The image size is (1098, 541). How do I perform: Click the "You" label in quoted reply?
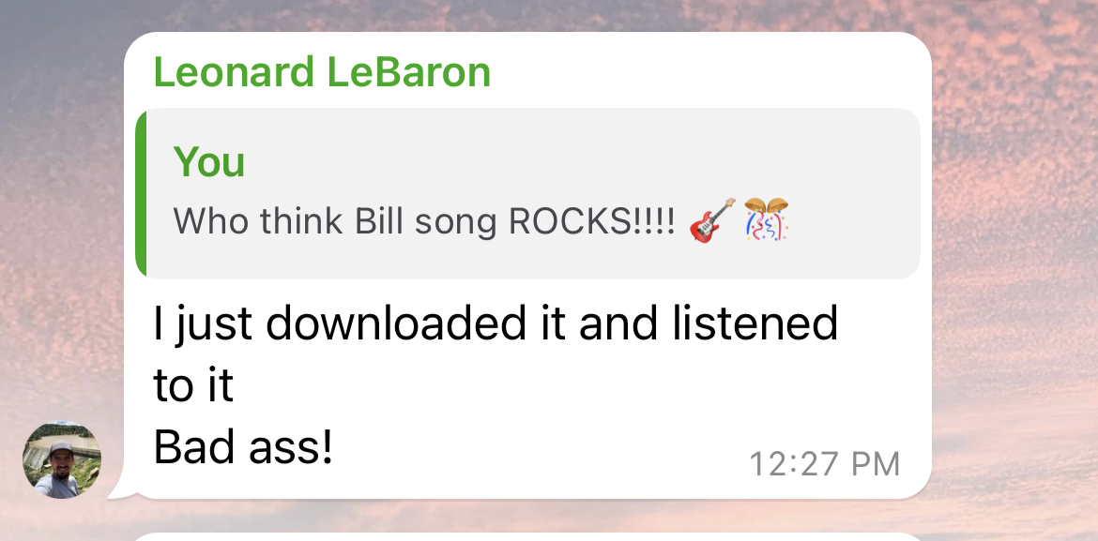coord(208,161)
